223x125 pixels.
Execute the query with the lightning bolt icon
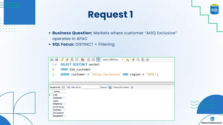[62, 60]
